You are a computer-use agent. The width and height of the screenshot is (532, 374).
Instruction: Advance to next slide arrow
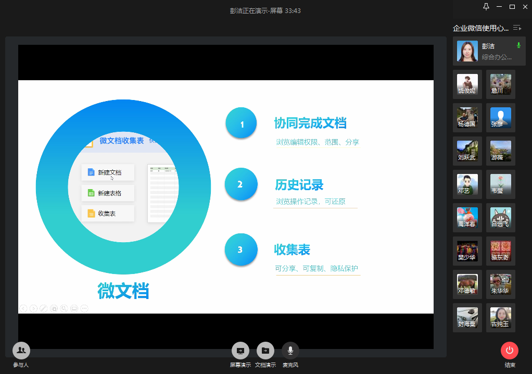pos(33,308)
